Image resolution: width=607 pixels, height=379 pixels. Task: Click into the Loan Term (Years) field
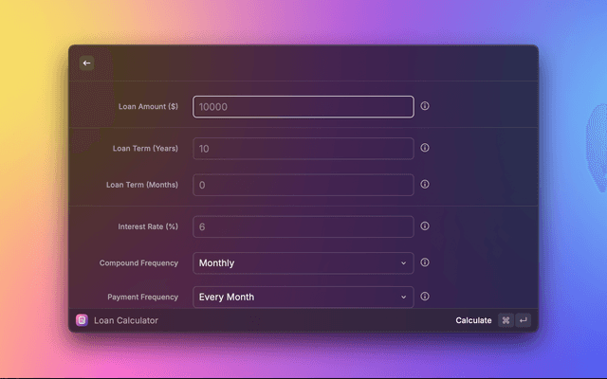pyautogui.click(x=303, y=149)
